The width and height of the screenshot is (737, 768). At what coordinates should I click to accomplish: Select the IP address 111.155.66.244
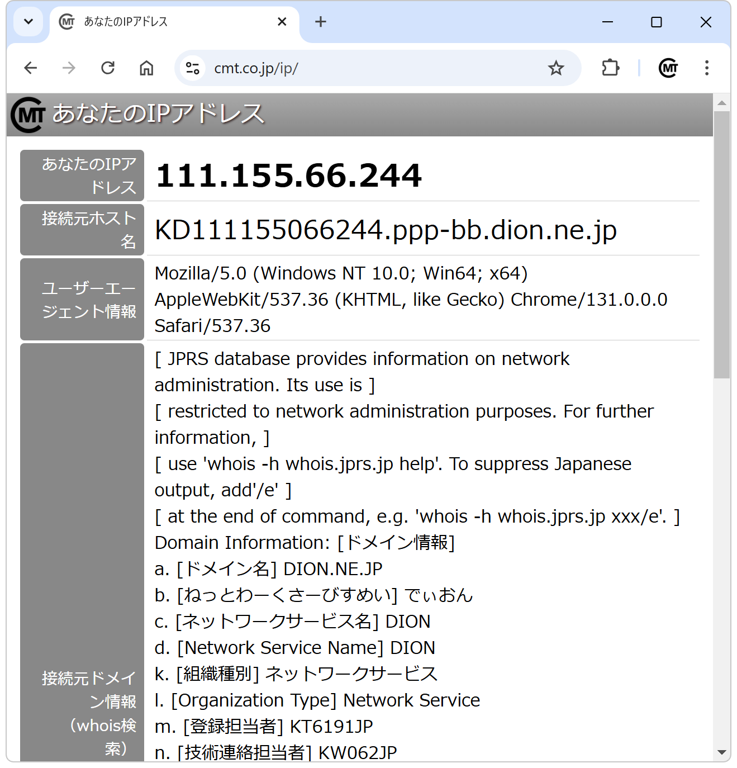pos(288,176)
